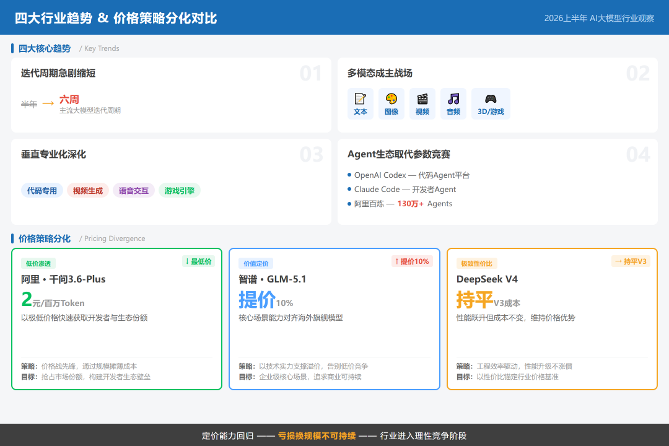The image size is (669, 446).
Task: Click the 低价渗透 badge
Action: click(38, 263)
